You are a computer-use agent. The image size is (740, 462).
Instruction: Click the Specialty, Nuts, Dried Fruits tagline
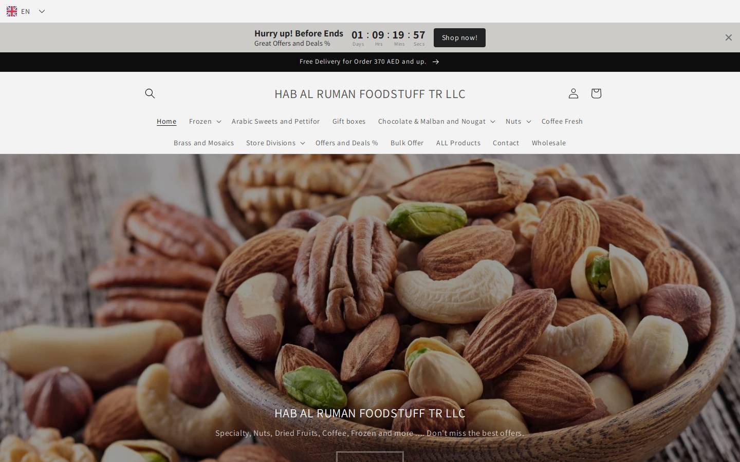tap(370, 433)
